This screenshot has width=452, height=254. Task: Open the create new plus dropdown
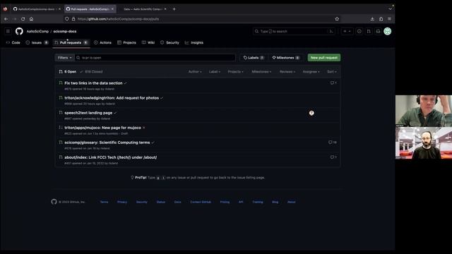(x=347, y=31)
